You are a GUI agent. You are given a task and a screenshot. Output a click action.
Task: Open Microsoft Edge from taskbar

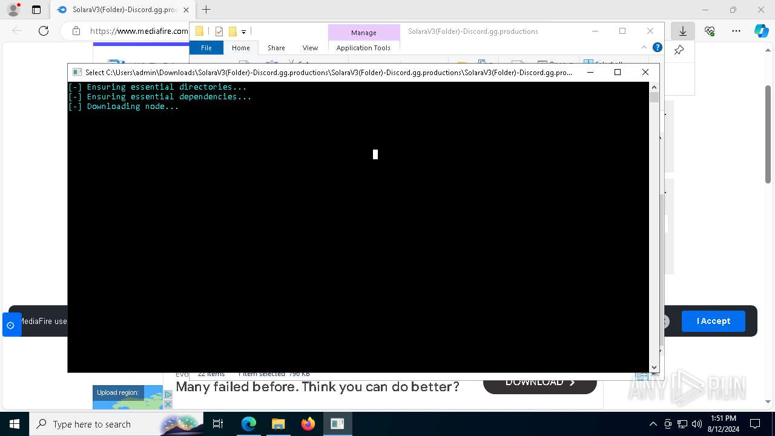point(249,424)
